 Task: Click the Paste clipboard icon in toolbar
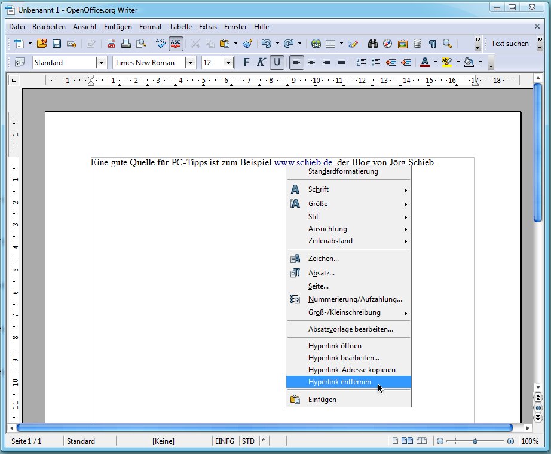coord(225,44)
